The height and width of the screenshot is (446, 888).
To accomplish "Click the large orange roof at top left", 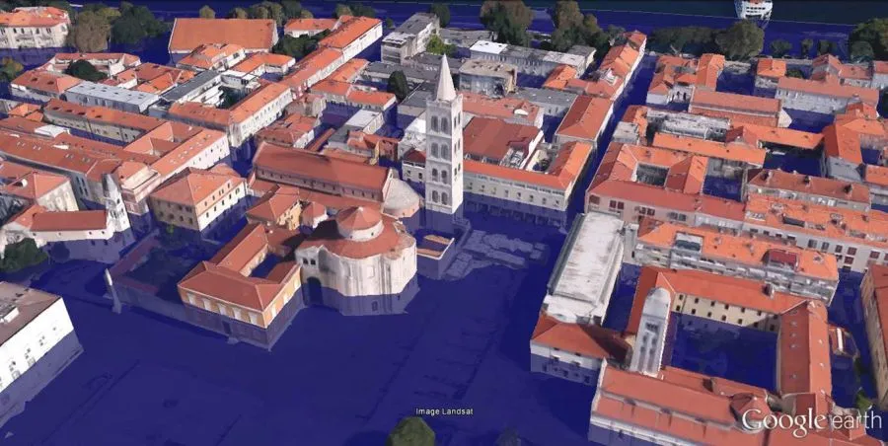I will (x=222, y=35).
